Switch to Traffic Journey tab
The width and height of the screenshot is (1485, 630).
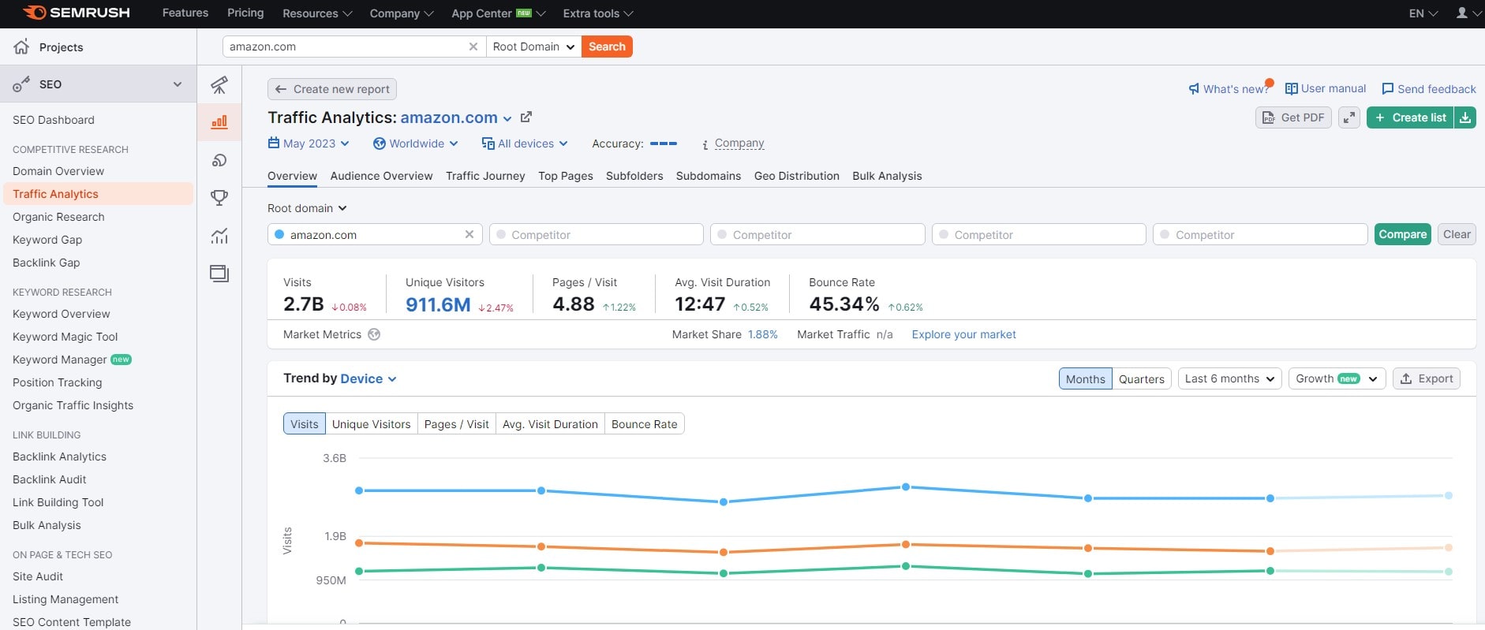pos(485,176)
